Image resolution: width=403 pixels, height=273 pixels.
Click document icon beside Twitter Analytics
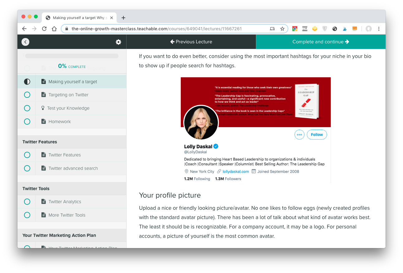[x=44, y=202]
